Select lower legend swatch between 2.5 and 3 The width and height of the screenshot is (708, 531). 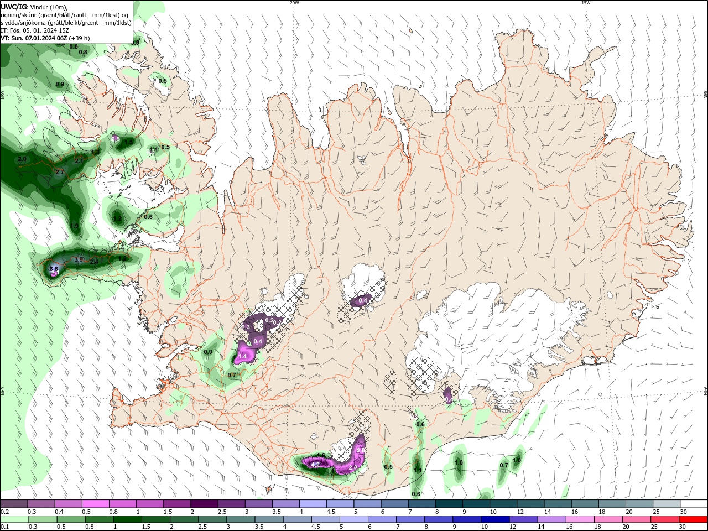[x=213, y=519]
